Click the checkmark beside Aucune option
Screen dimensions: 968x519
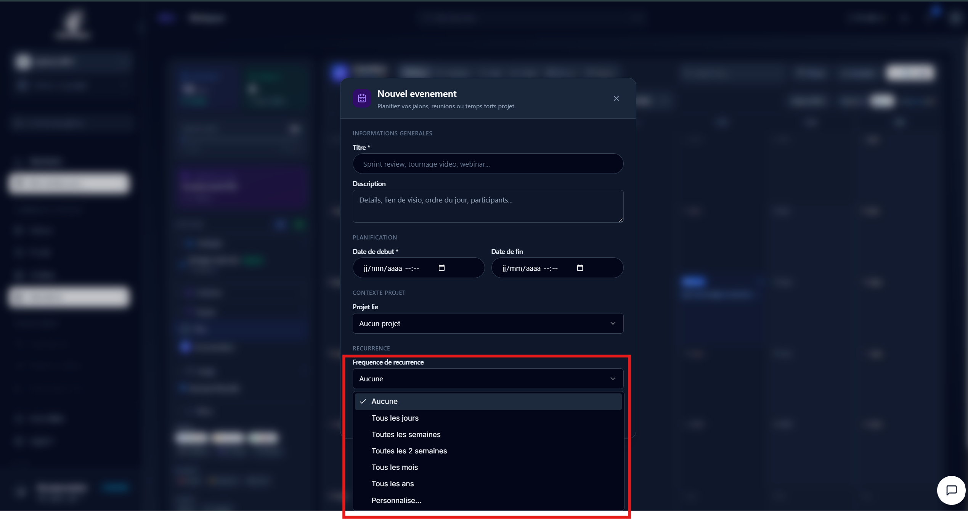[x=363, y=401]
